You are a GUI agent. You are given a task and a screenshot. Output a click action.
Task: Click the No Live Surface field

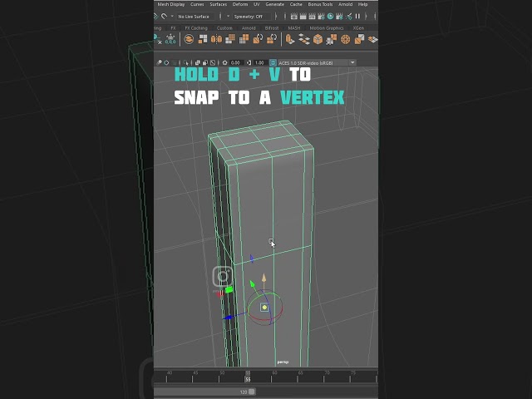pos(195,17)
